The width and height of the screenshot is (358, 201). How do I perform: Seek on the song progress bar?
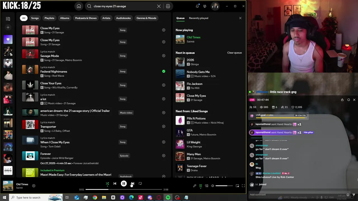(x=123, y=190)
